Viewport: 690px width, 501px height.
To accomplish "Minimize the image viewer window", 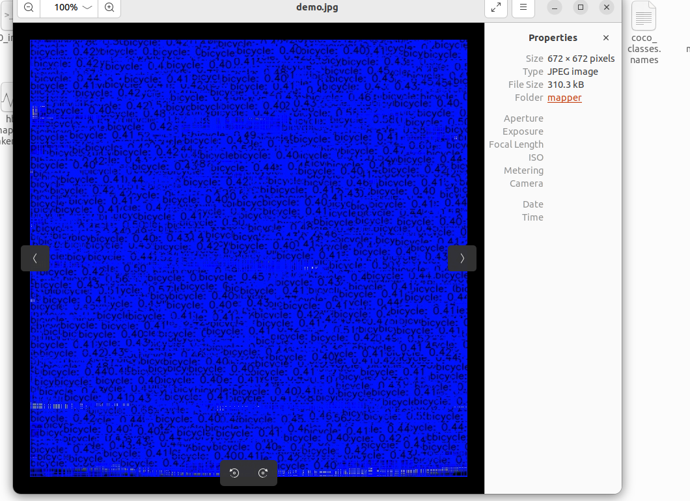I will 555,8.
